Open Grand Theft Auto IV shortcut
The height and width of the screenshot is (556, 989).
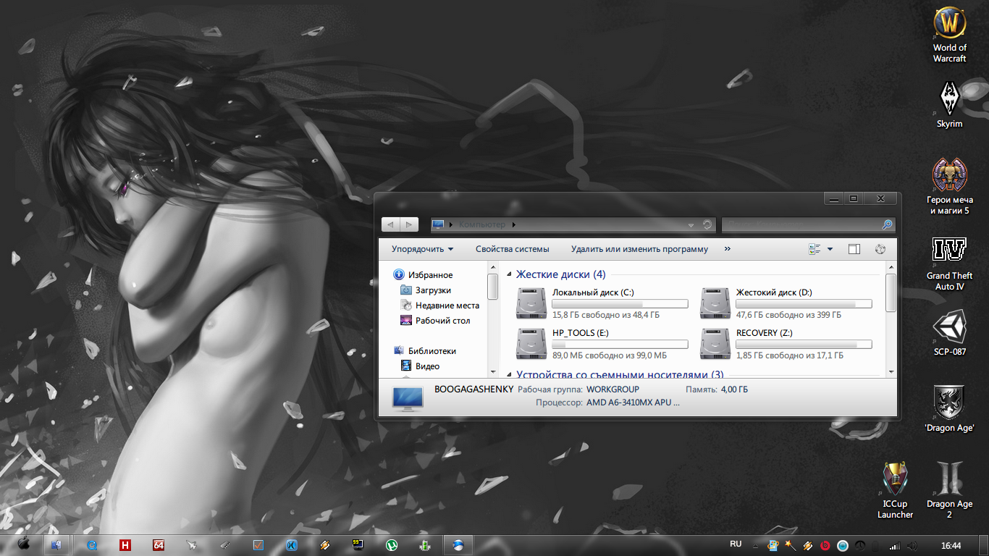coord(949,264)
